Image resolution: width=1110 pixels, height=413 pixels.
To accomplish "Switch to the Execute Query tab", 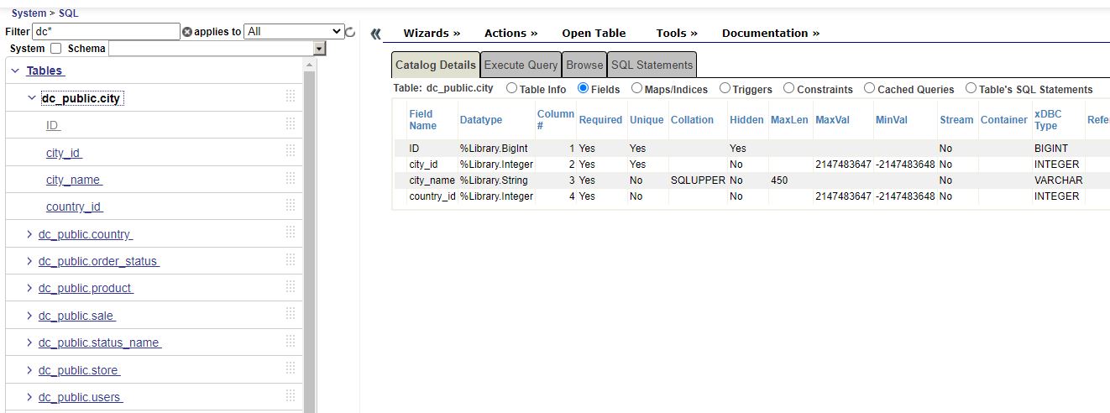I will click(521, 65).
